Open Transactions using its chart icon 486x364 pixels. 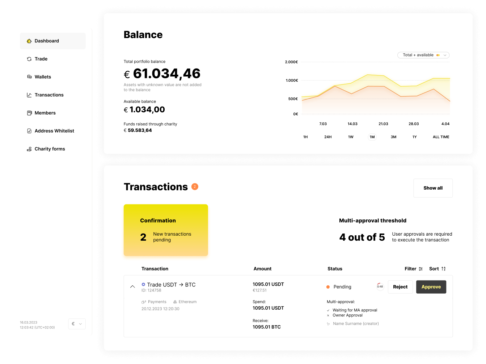coord(29,95)
